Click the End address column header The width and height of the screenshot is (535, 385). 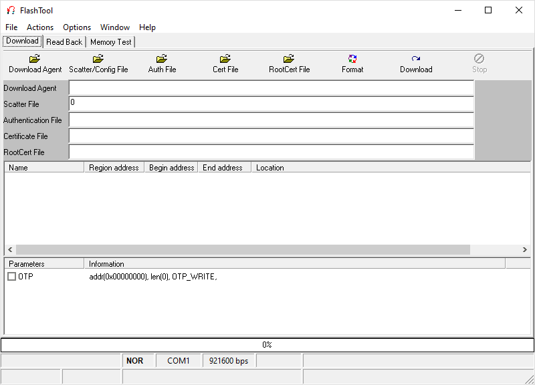tap(225, 168)
